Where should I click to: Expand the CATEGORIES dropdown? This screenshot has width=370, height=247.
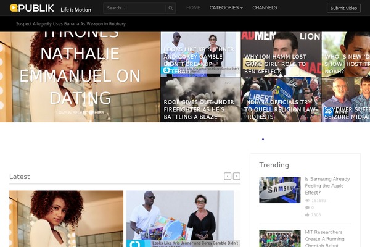[226, 8]
